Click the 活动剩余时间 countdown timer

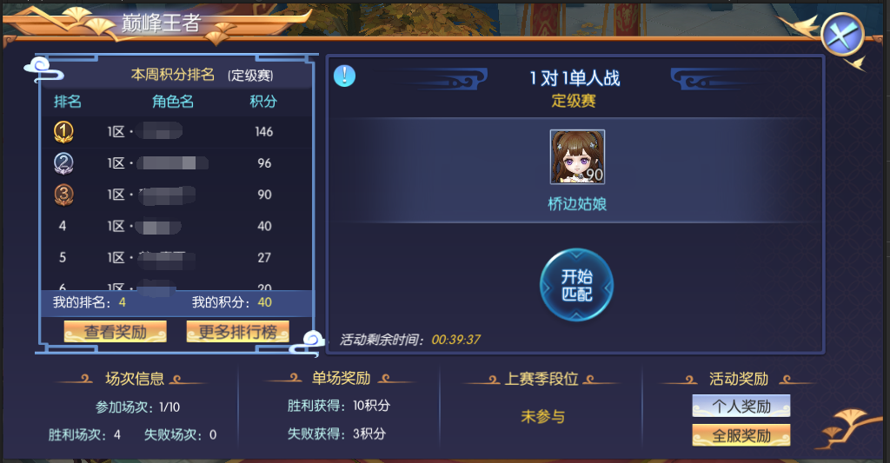coord(455,340)
